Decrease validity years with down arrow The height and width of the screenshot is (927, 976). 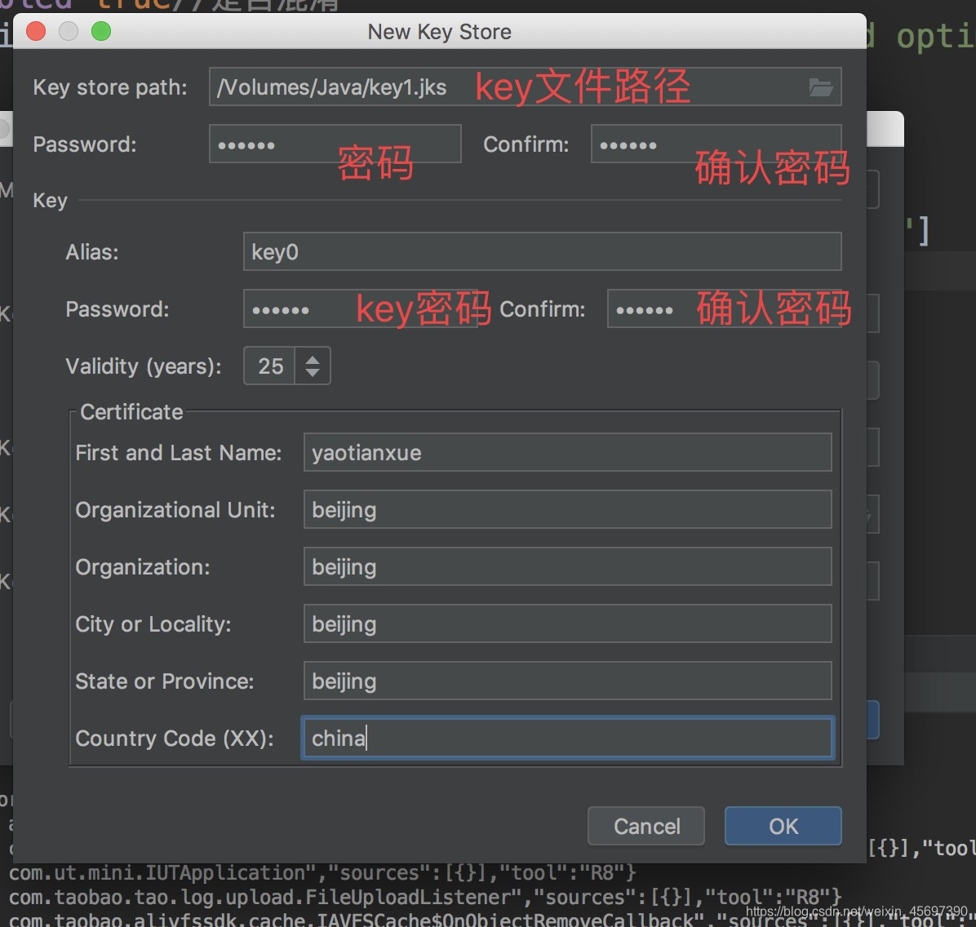pos(313,372)
